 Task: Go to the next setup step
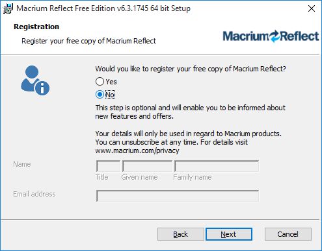click(x=229, y=234)
